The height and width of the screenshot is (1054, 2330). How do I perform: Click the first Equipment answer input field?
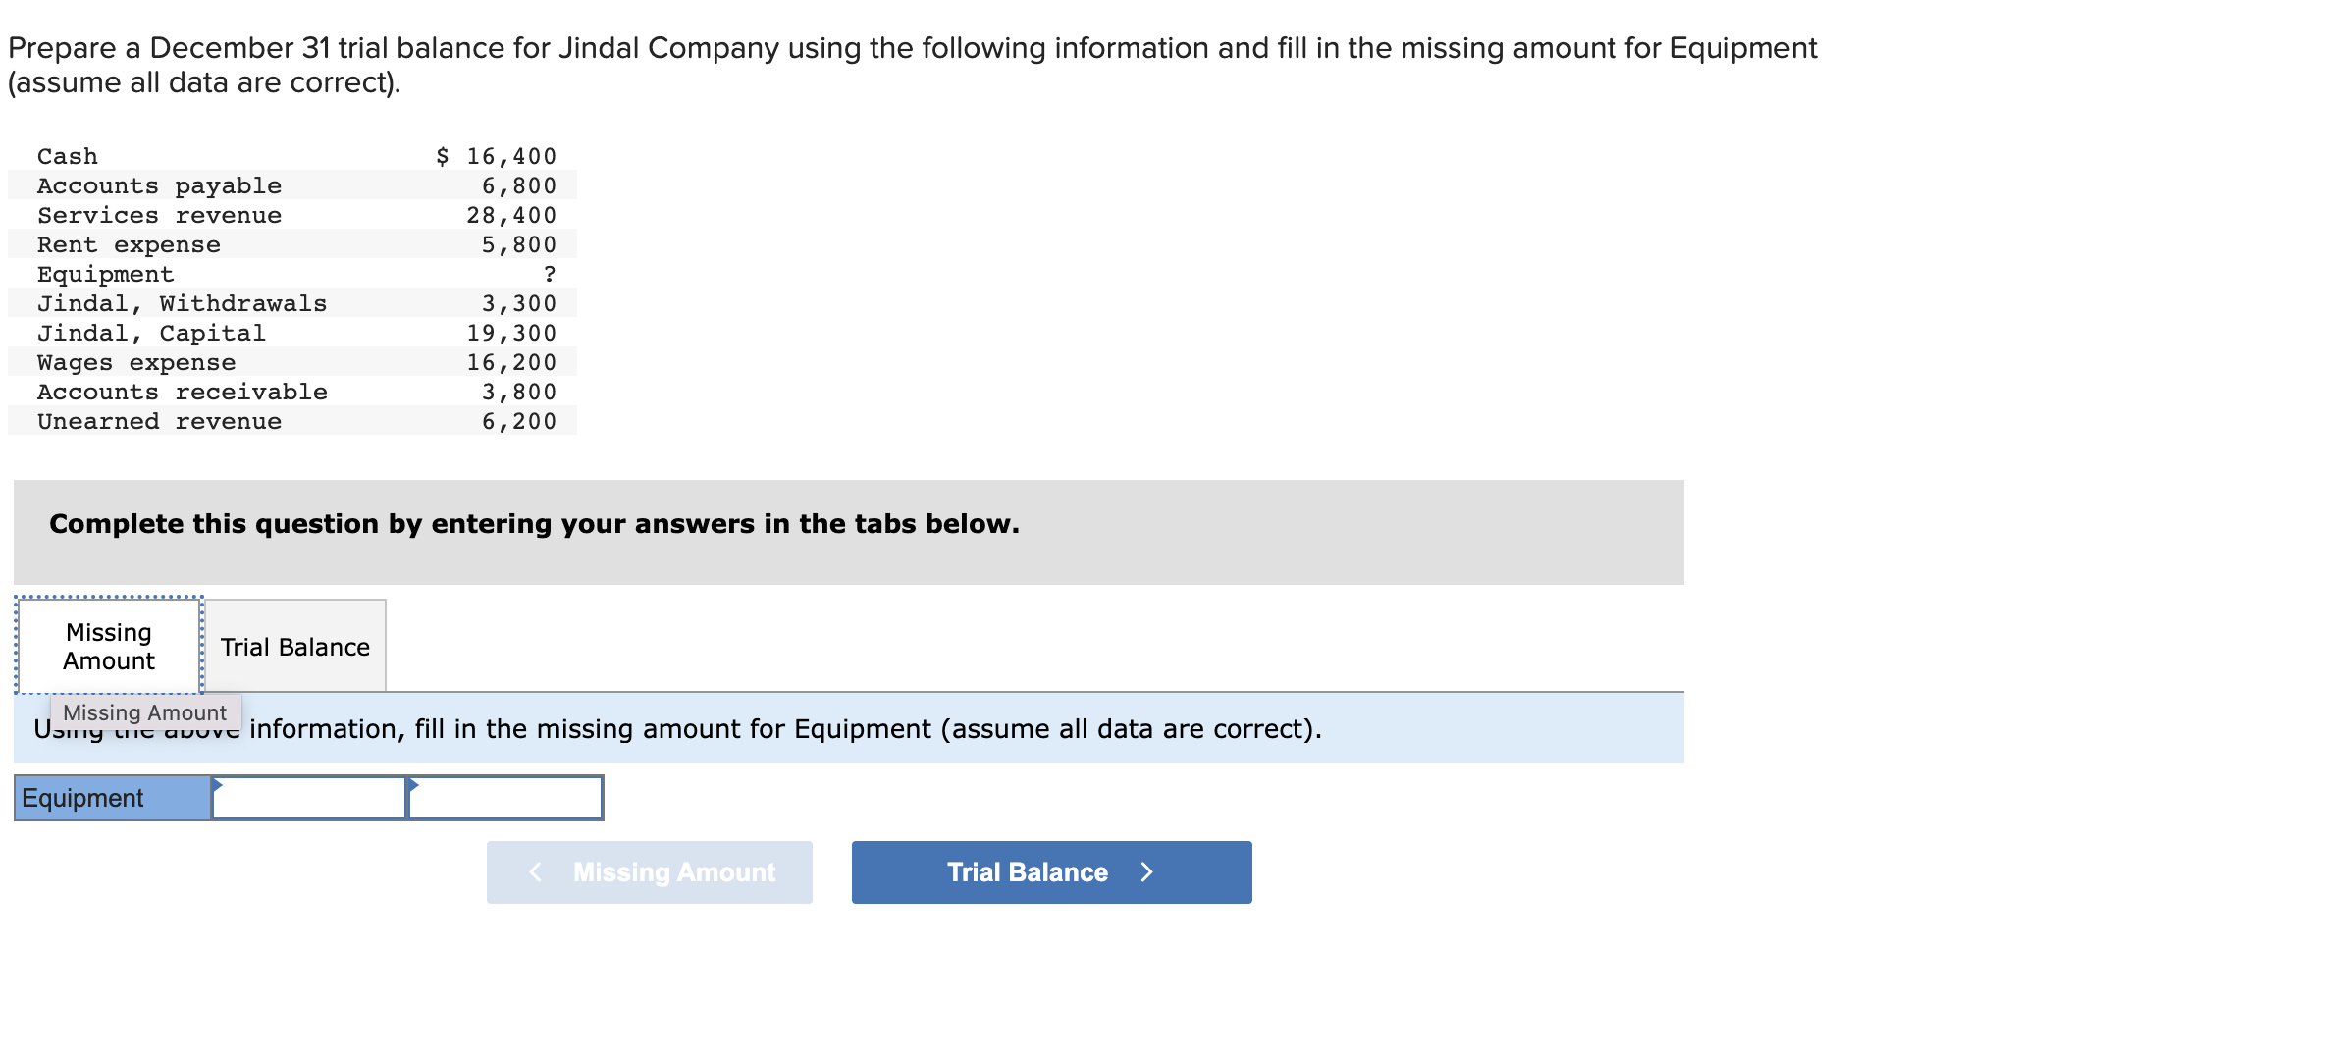click(309, 798)
